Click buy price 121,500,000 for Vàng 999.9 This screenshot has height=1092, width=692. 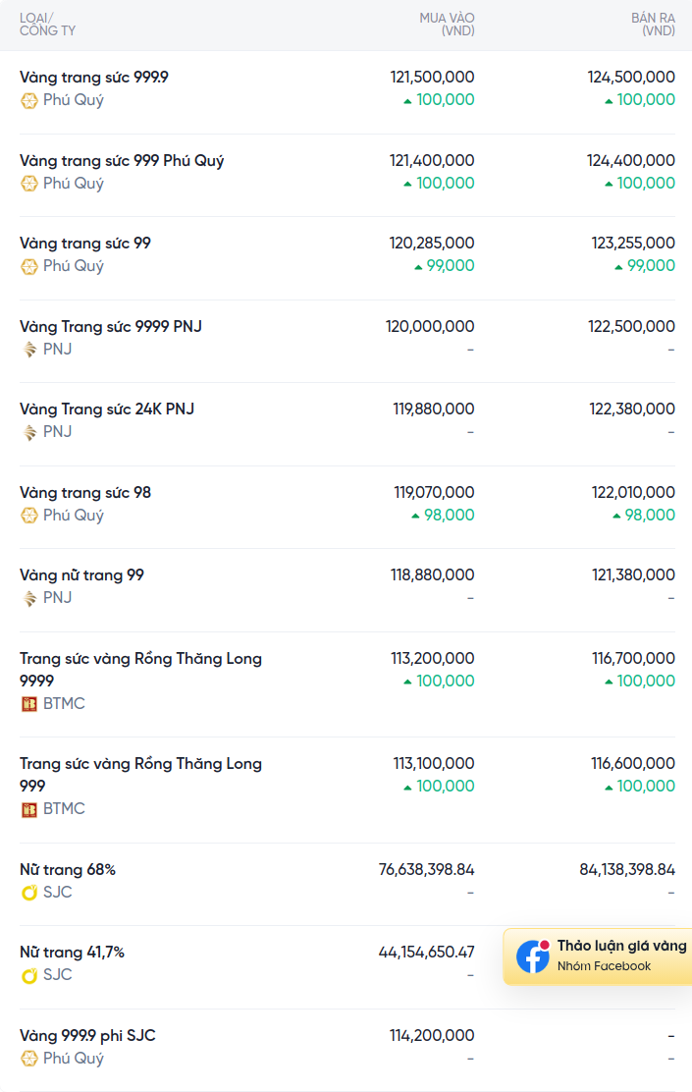click(x=432, y=78)
